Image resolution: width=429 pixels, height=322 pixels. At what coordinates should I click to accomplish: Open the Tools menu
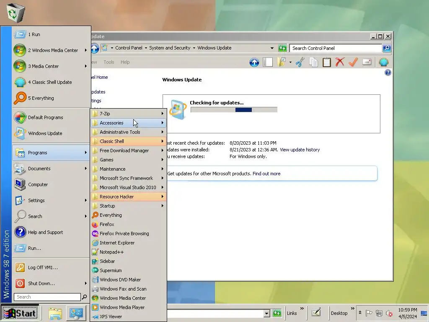pos(109,62)
